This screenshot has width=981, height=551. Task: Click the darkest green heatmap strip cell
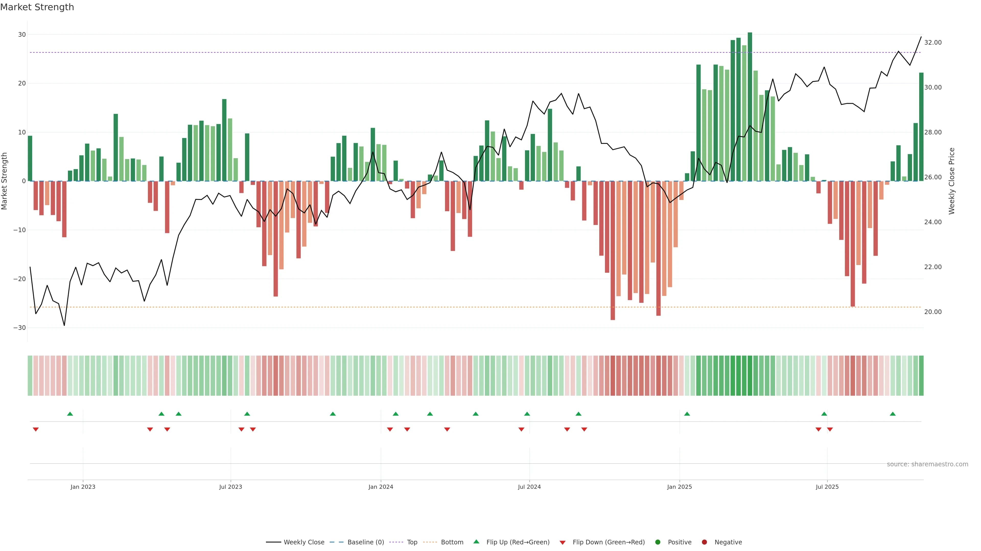[x=750, y=376]
